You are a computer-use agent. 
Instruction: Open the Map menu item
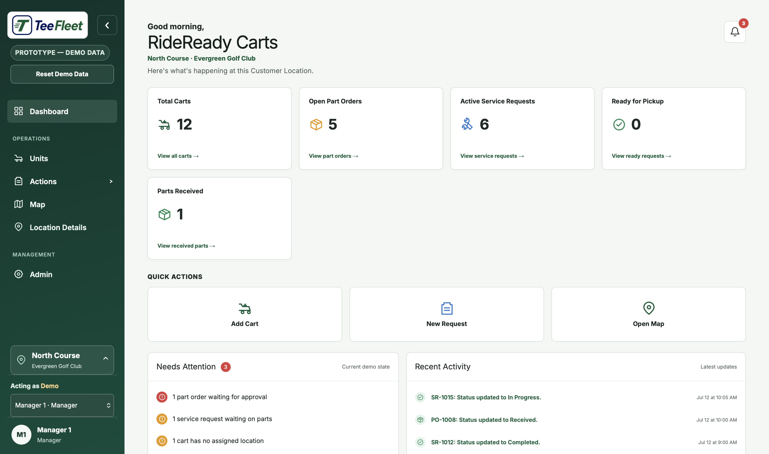coord(62,204)
